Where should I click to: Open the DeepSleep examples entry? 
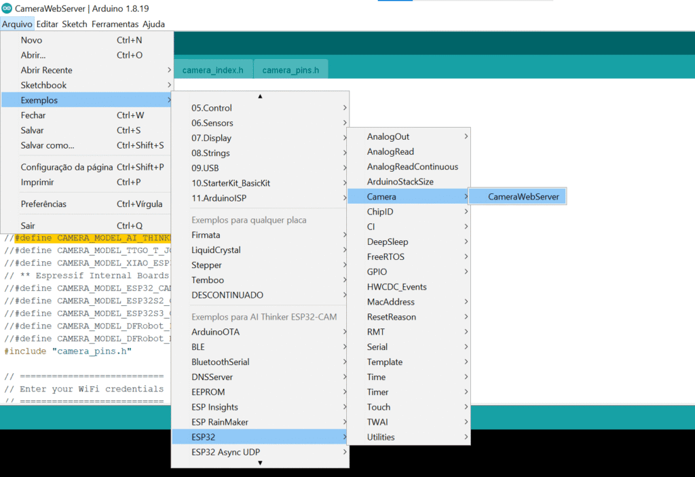[x=388, y=242]
